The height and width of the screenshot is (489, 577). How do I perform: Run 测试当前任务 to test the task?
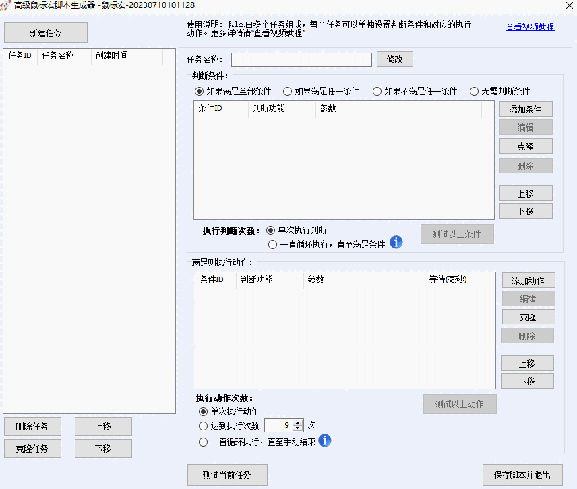click(227, 475)
